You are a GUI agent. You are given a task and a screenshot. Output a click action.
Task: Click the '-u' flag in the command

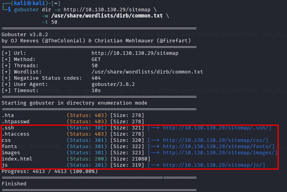(57, 10)
